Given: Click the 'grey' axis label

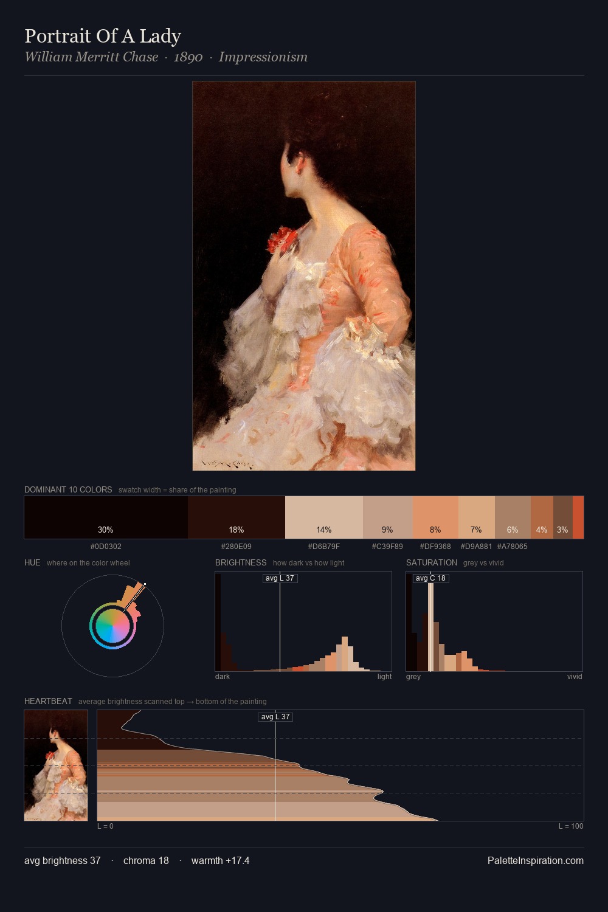Looking at the screenshot, I should click(x=413, y=677).
